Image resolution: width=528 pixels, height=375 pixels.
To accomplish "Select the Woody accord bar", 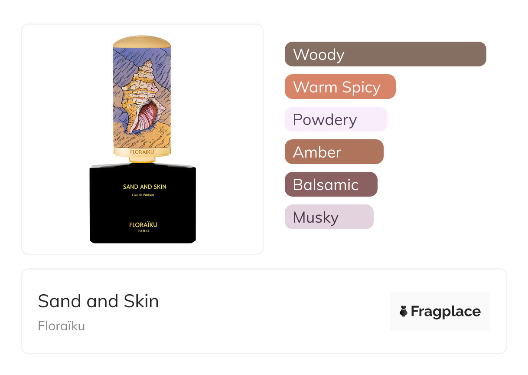I will [x=385, y=54].
